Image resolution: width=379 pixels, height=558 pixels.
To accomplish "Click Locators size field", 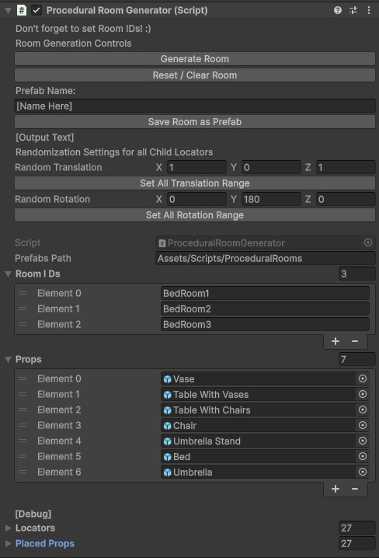I will pyautogui.click(x=357, y=528).
